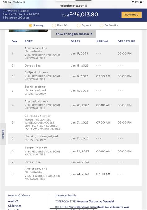Tap the clock time in status bar
Screen dimensions: 147x210
(x=7, y=2)
